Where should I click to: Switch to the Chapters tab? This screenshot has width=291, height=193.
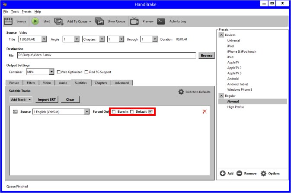[x=101, y=83]
